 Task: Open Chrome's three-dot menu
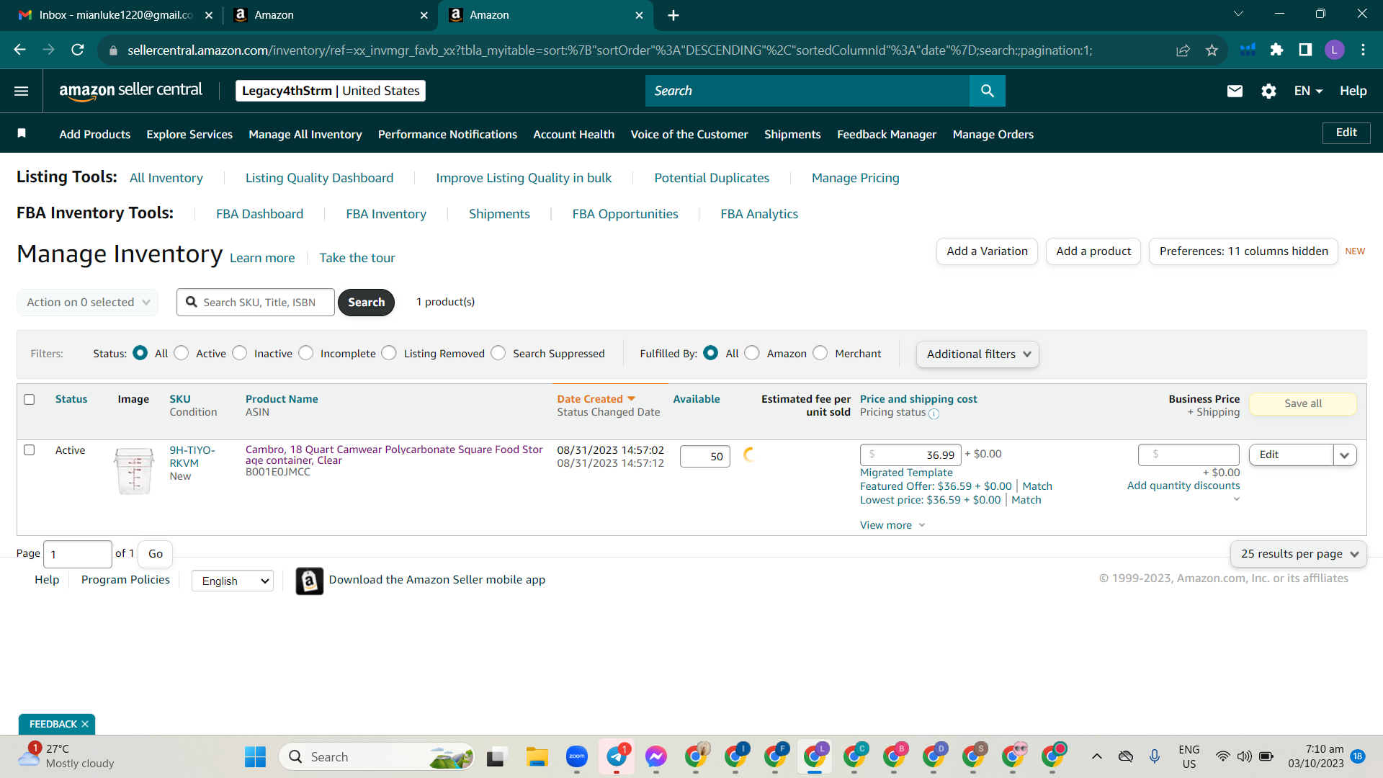(1363, 50)
